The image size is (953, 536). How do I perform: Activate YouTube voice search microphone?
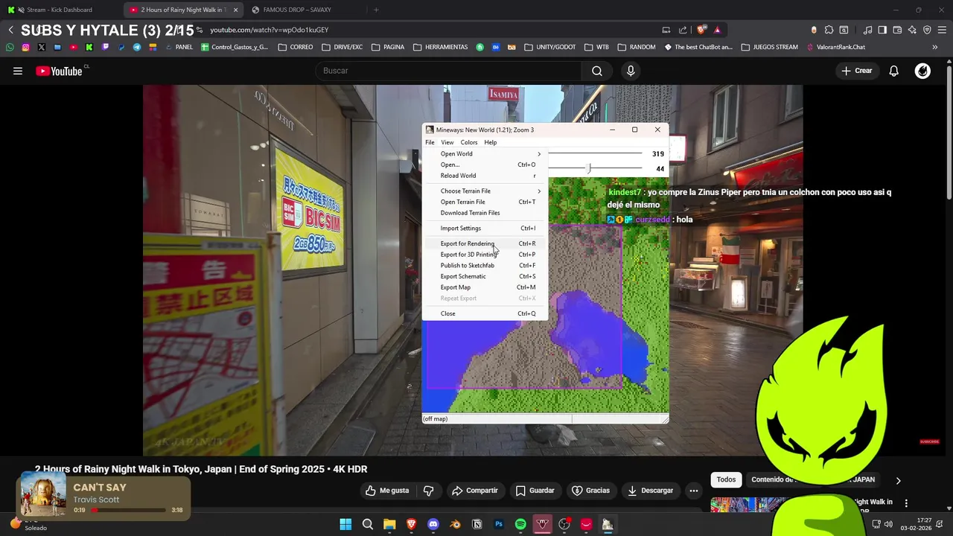tap(631, 71)
